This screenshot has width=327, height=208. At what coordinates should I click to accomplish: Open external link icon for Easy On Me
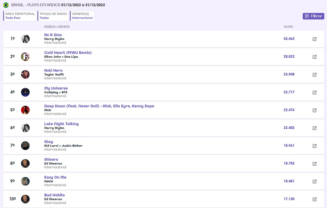click(314, 181)
